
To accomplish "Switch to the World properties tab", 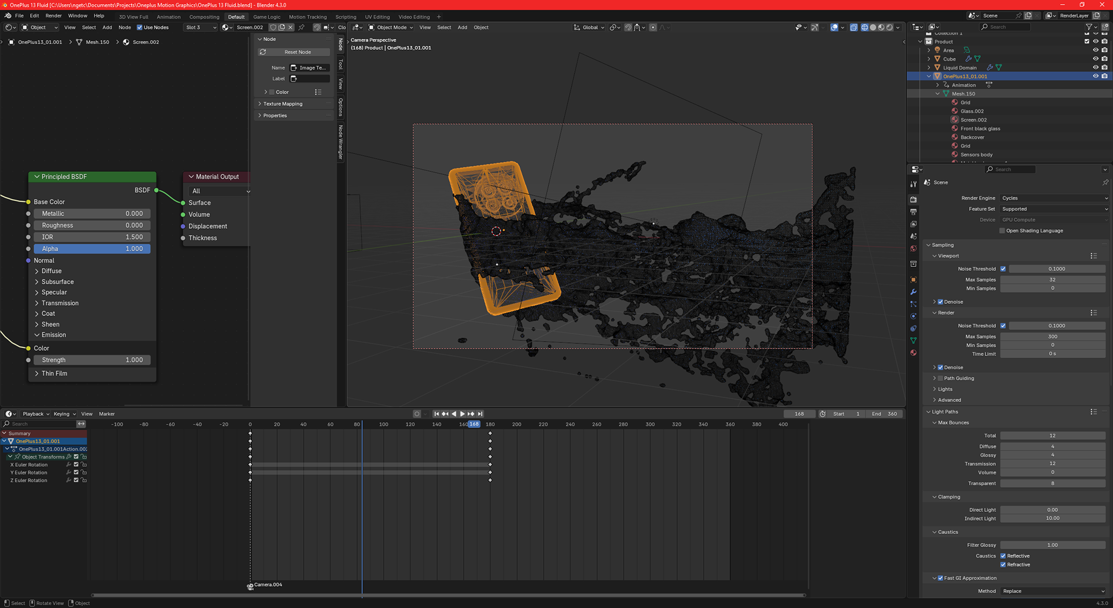I will tap(914, 248).
